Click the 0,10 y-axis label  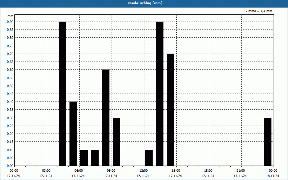pos(10,150)
